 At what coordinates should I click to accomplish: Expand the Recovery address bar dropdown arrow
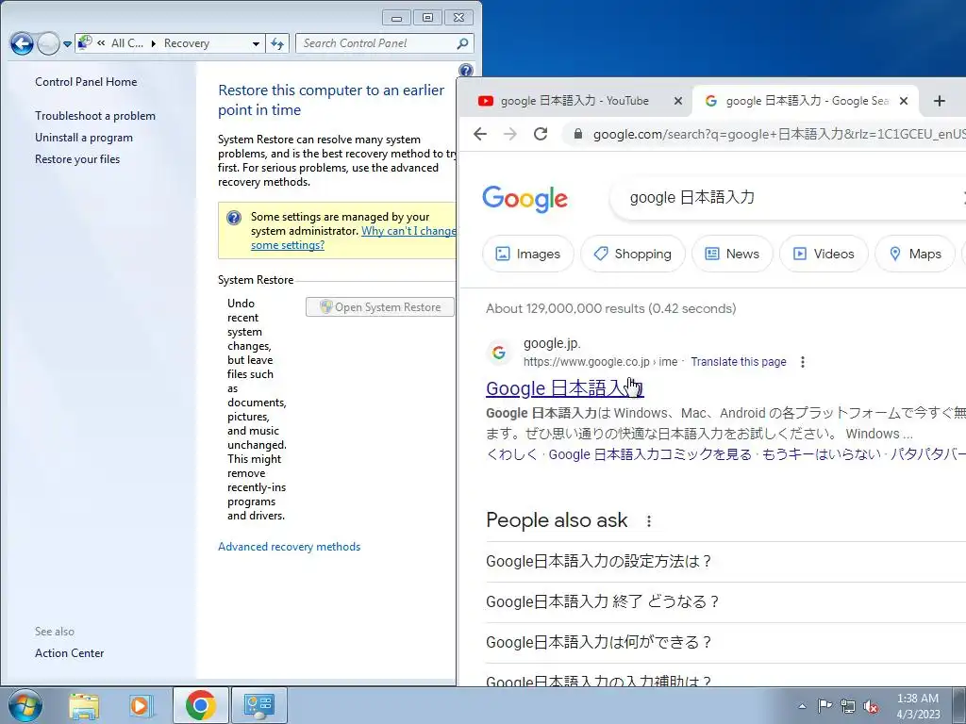[x=256, y=43]
